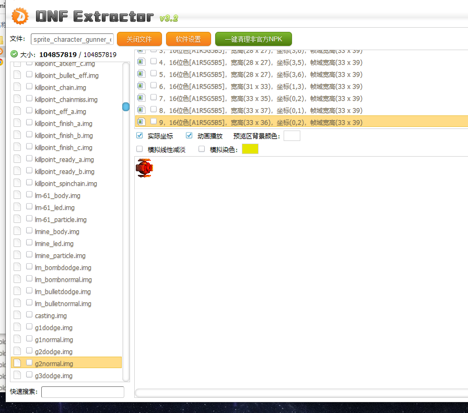The width and height of the screenshot is (468, 413).
Task: Click the red sprite preview image
Action: pyautogui.click(x=144, y=168)
